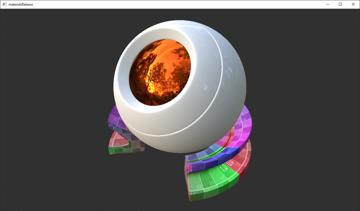
Task: Minimize the materialsRelease window
Action: pyautogui.click(x=327, y=4)
